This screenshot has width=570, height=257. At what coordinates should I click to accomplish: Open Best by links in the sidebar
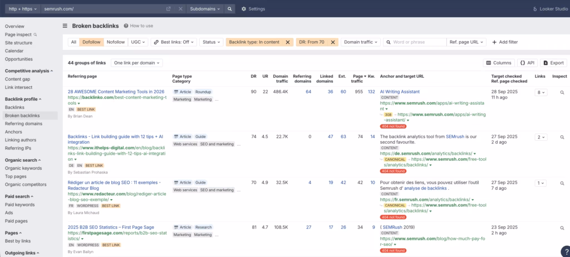tap(18, 241)
